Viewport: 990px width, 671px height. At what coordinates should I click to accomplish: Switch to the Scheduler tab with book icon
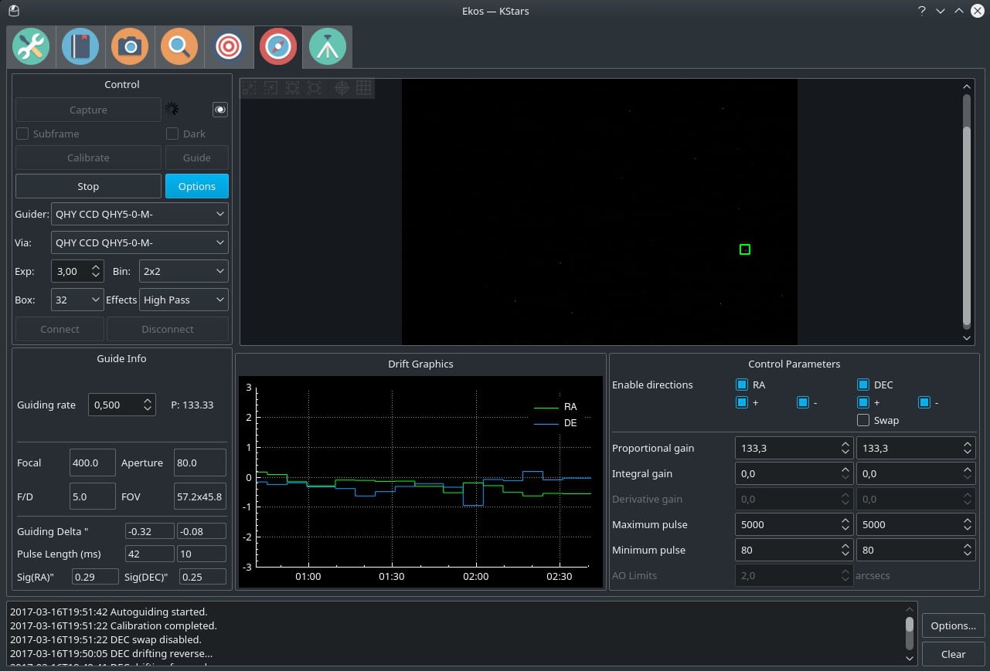click(80, 47)
